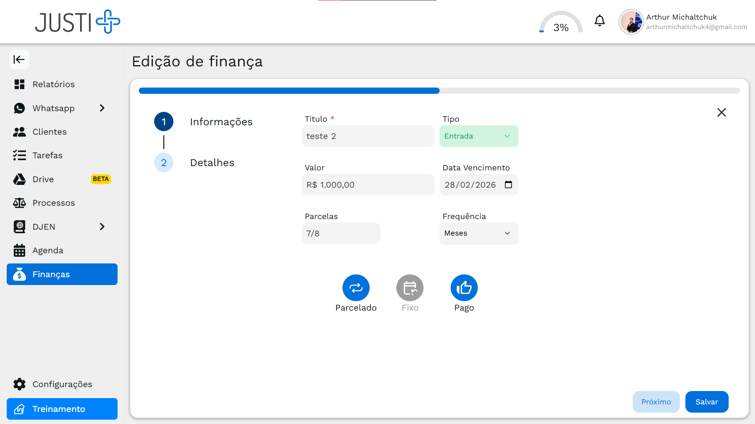Expand the DJEN sidebar submenu
Viewport: 755px width, 424px height.
click(44, 227)
